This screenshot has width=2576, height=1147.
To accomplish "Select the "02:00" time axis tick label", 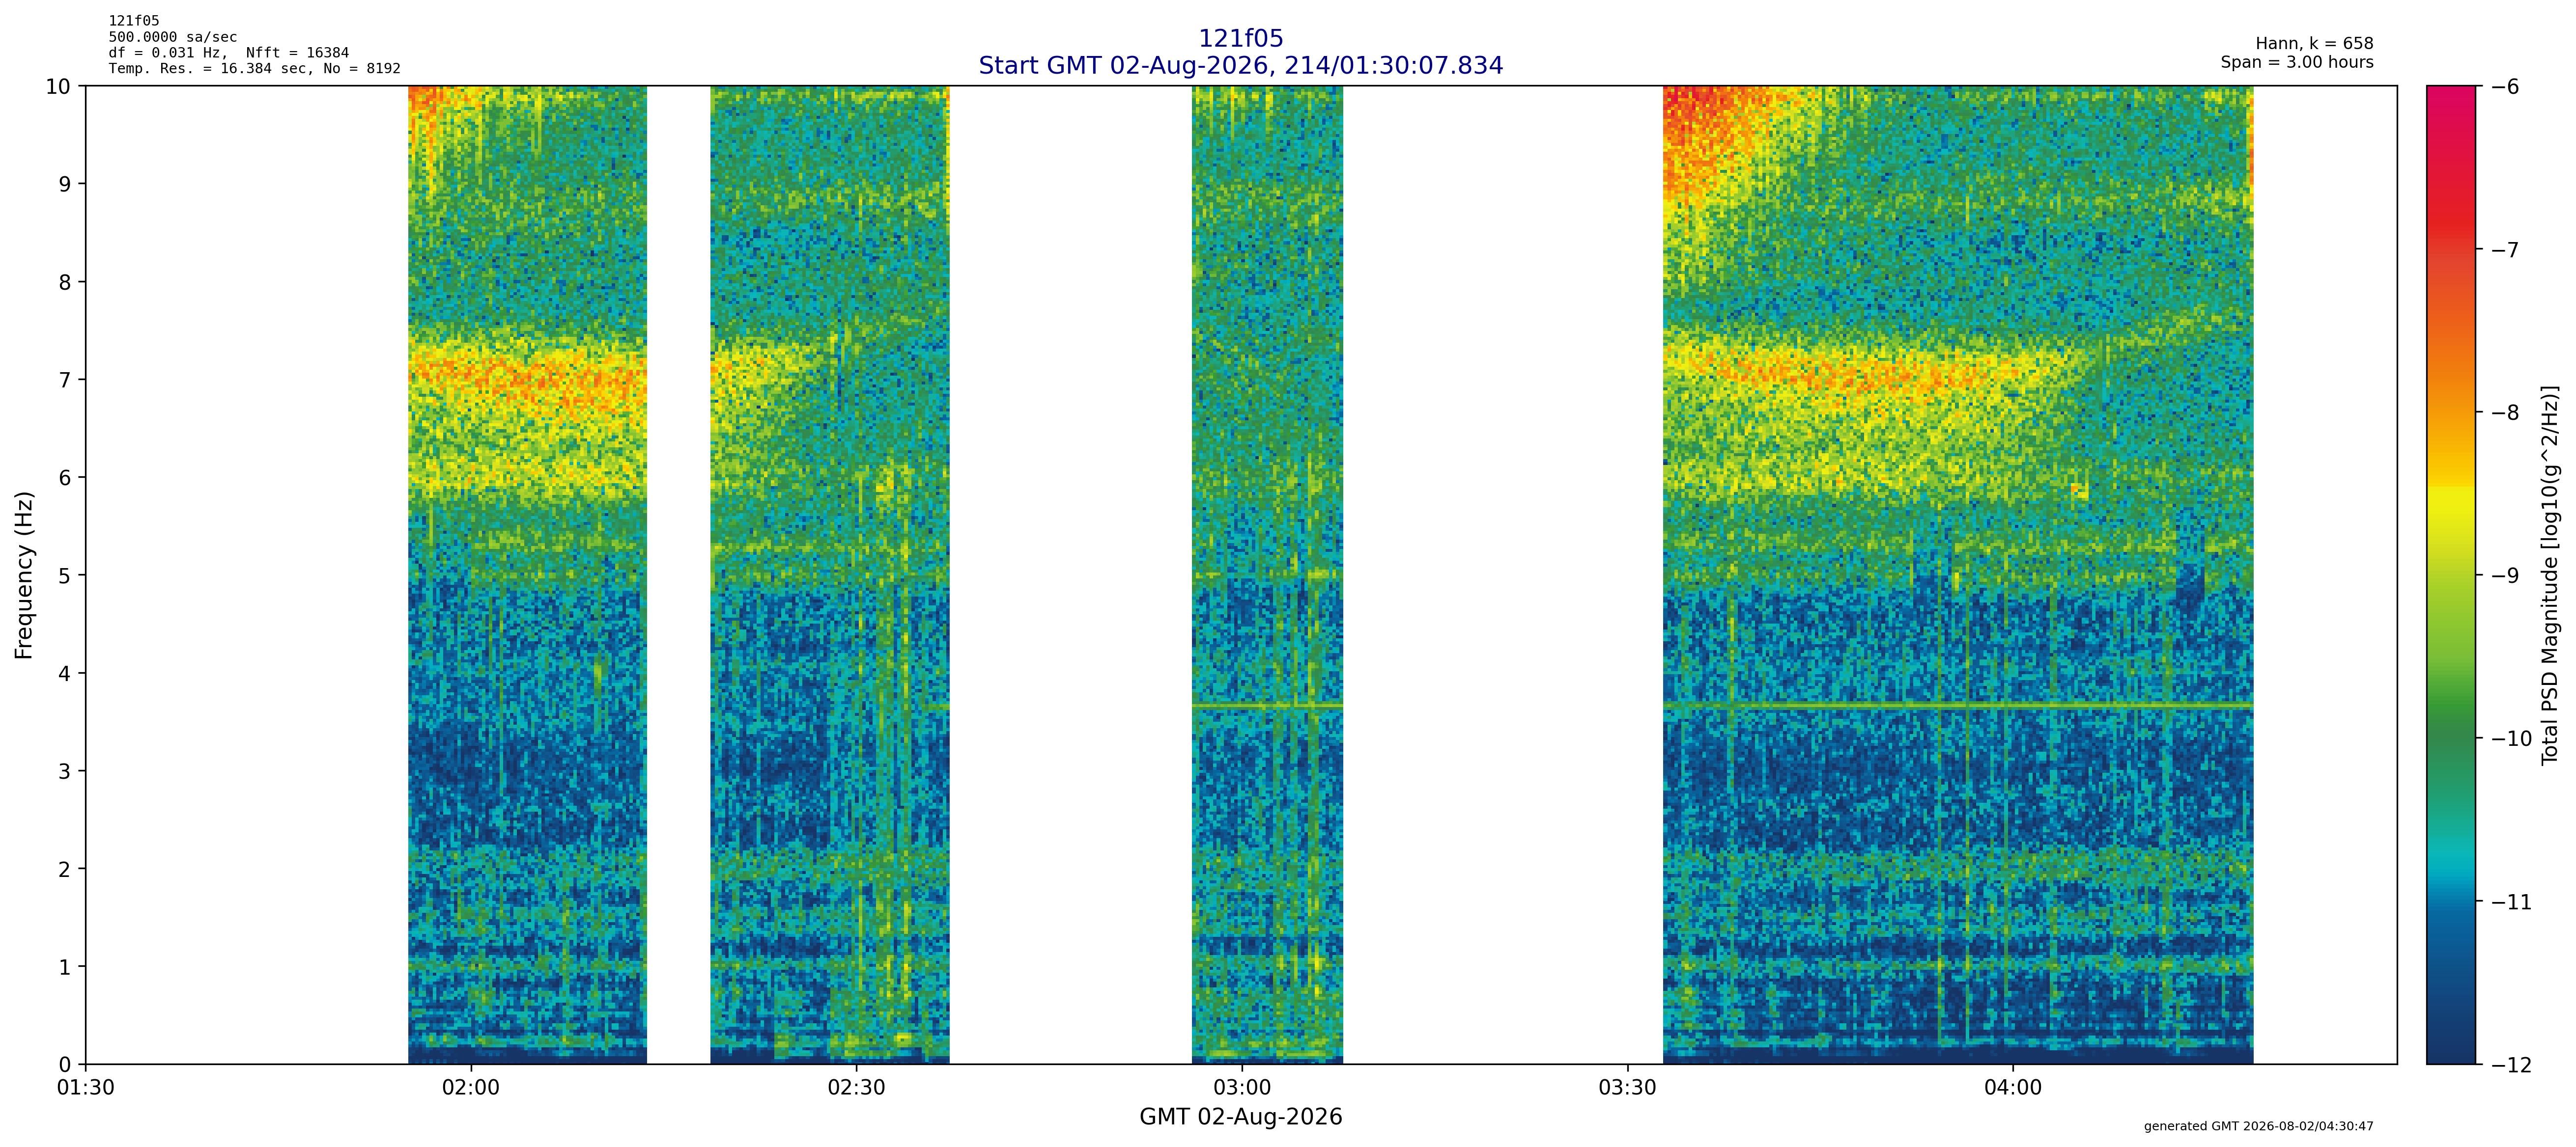I will pyautogui.click(x=471, y=1087).
